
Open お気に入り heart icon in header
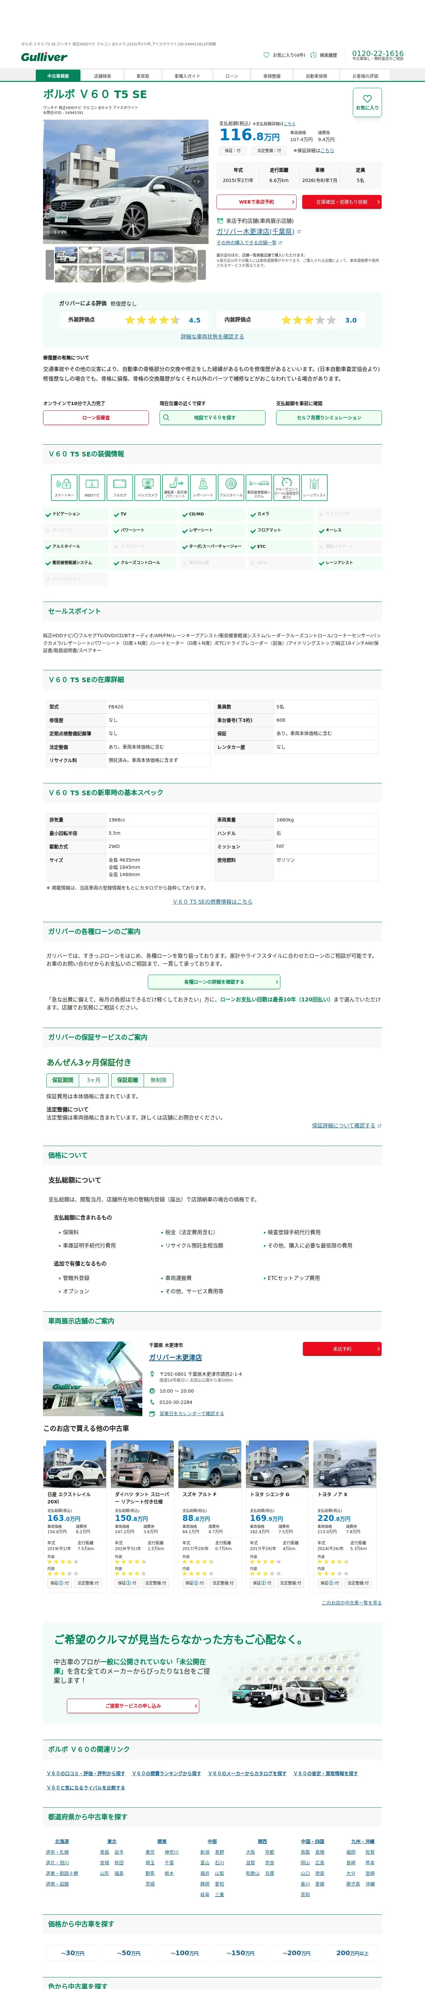[x=266, y=55]
